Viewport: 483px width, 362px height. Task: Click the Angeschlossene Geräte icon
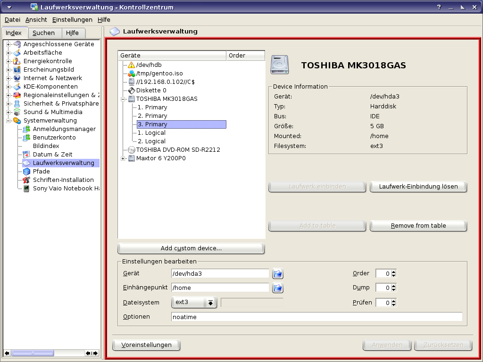pos(17,44)
